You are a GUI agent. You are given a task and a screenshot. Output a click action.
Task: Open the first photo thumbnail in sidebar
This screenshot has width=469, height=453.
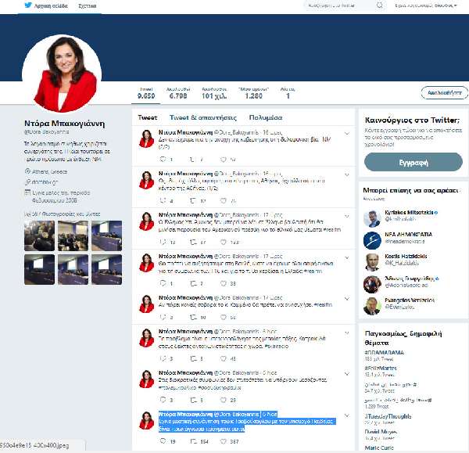pos(38,235)
